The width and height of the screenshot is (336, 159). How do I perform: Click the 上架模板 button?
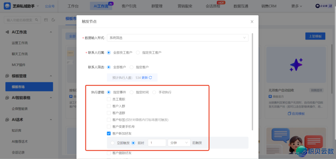click(x=315, y=36)
